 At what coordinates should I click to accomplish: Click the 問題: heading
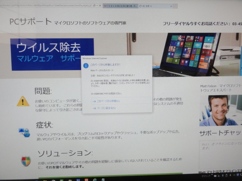(43, 91)
